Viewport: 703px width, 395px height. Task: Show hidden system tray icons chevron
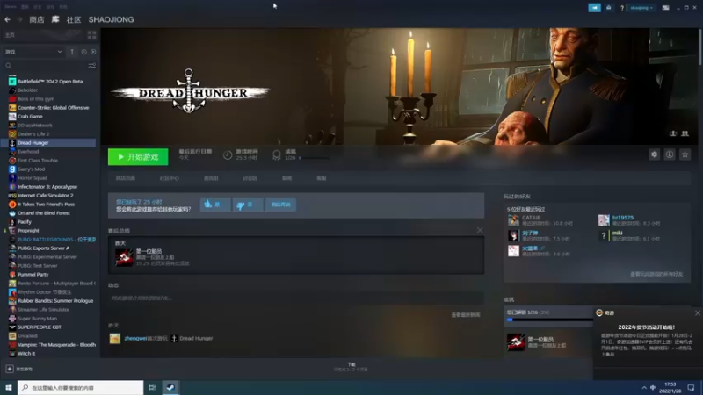[644, 387]
